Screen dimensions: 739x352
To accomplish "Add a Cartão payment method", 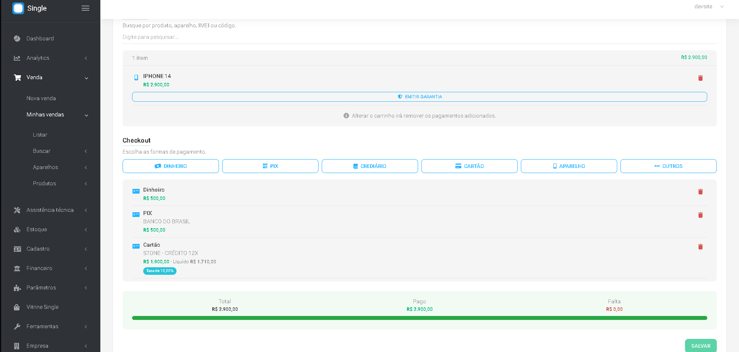I will click(469, 166).
